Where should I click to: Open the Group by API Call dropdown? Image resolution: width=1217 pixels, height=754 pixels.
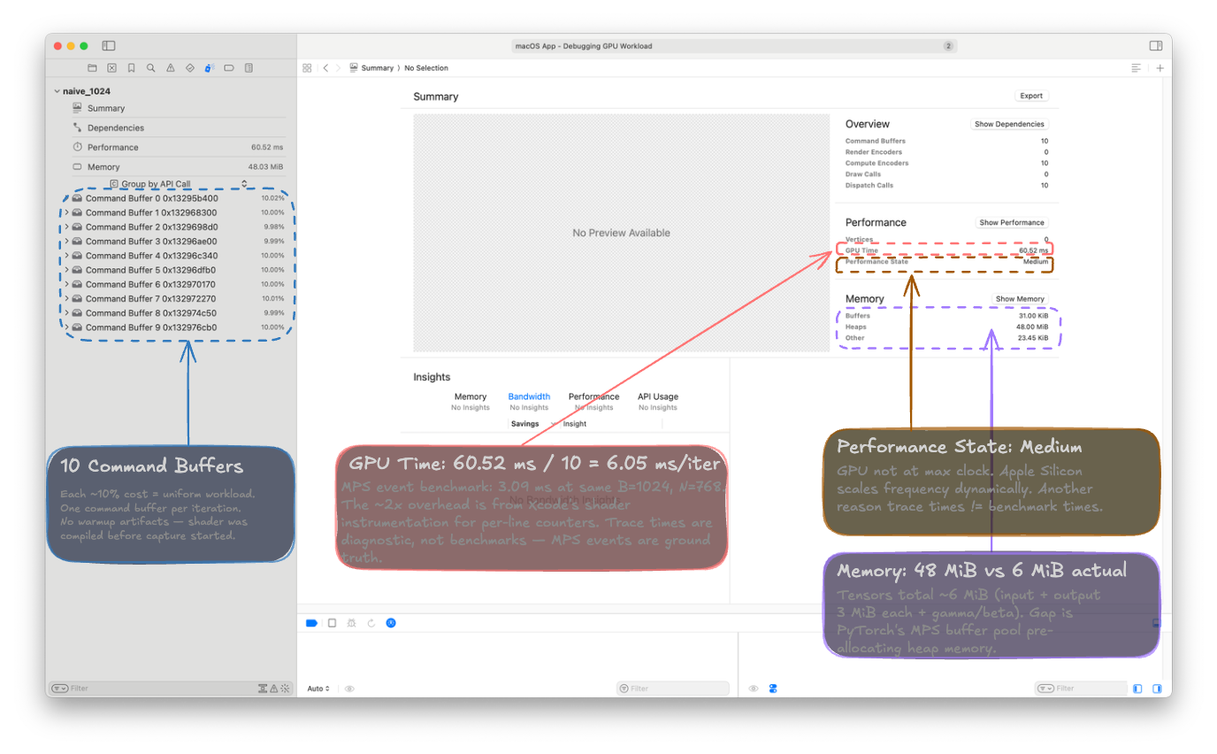177,184
